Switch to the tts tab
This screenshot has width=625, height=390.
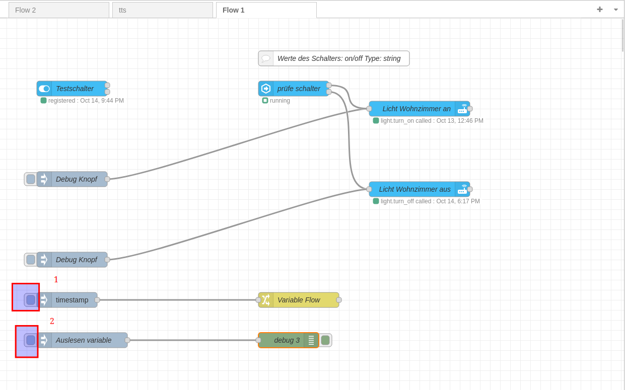coord(162,10)
